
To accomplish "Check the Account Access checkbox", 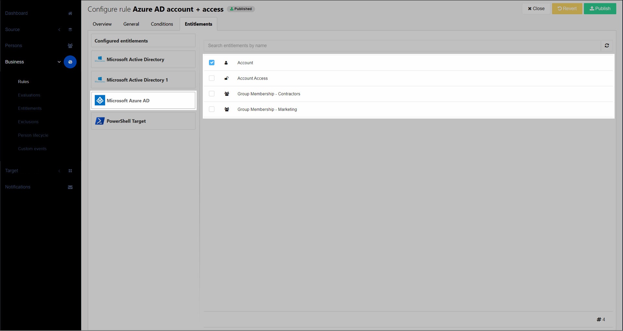I will tap(212, 78).
